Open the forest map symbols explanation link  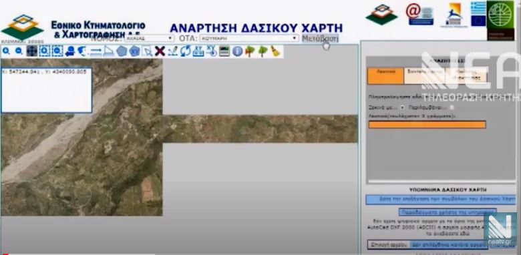[x=441, y=200]
